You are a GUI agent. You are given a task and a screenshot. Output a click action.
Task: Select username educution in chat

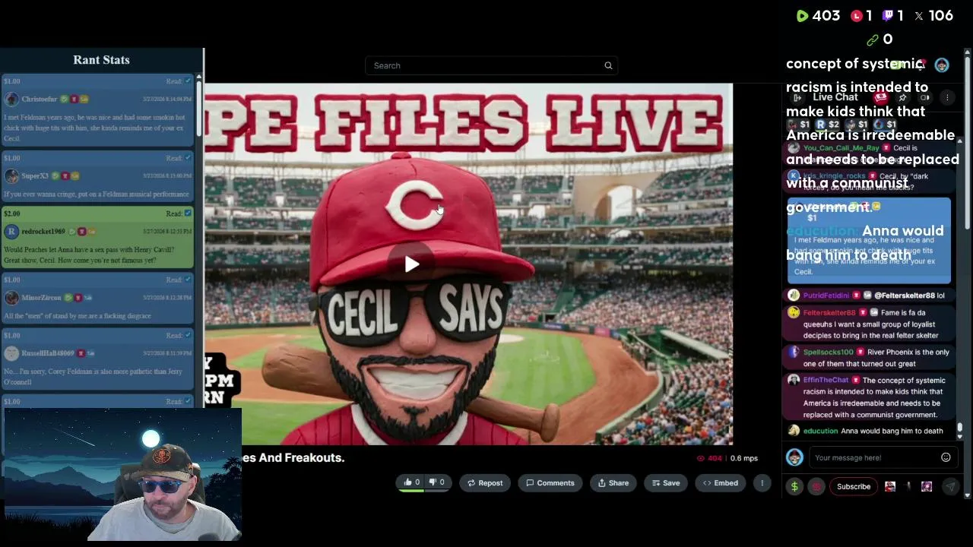pyautogui.click(x=821, y=431)
